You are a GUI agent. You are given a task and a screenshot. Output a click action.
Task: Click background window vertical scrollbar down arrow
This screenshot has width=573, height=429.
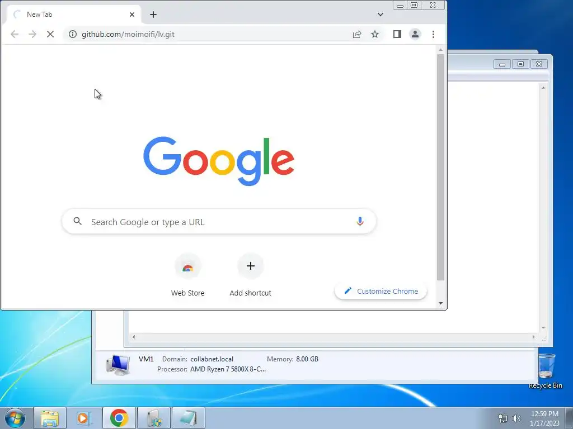click(x=543, y=327)
